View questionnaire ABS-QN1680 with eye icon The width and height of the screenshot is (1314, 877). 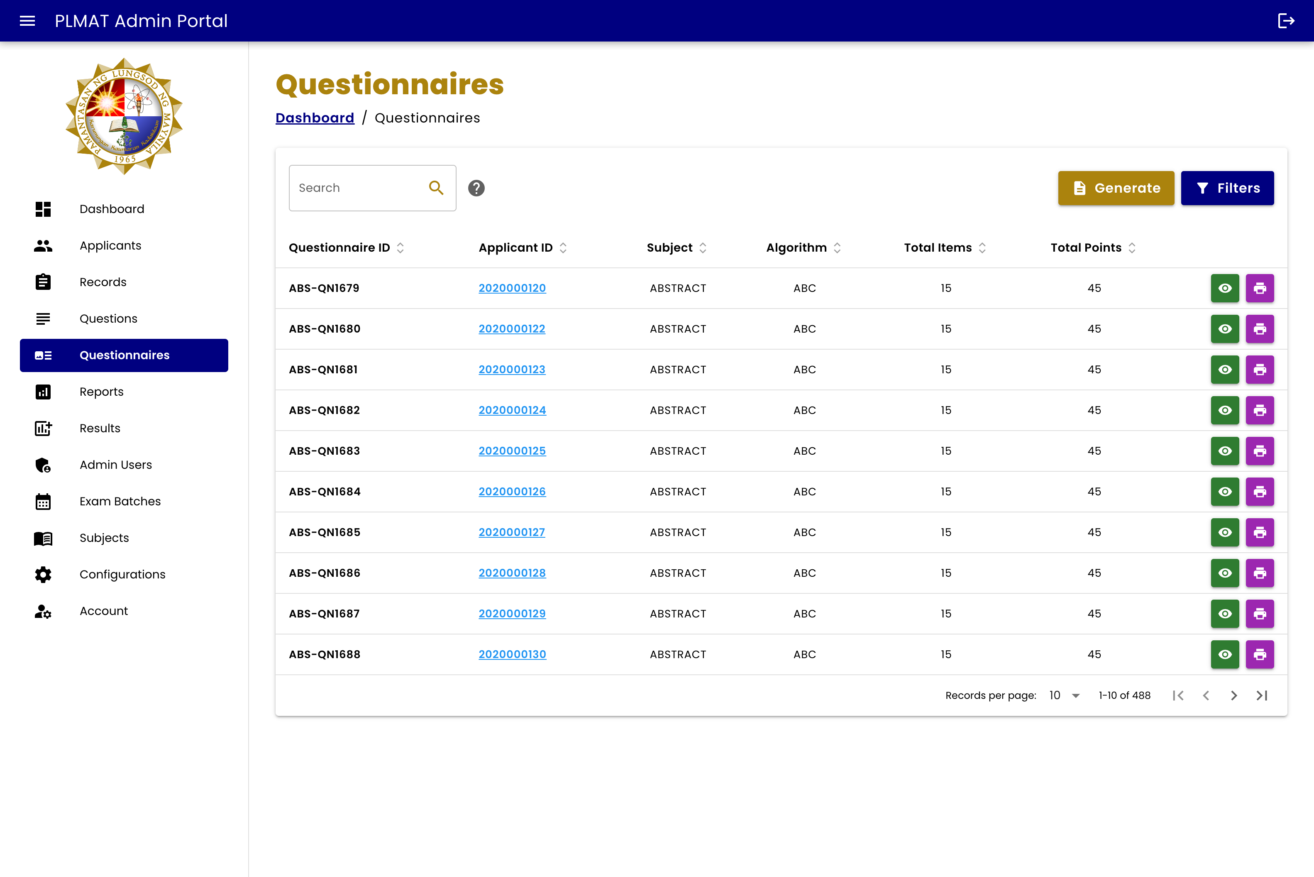click(x=1225, y=329)
